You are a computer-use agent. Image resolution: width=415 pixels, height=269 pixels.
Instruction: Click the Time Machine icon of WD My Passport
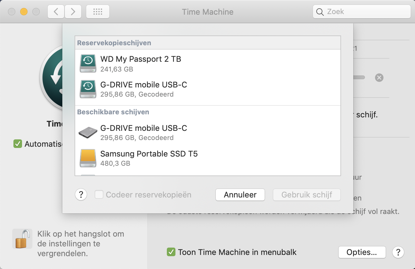click(88, 64)
